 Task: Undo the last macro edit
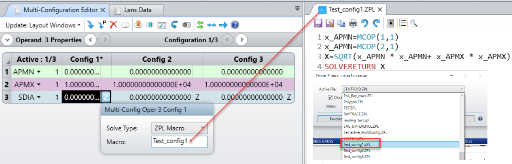click(x=365, y=23)
